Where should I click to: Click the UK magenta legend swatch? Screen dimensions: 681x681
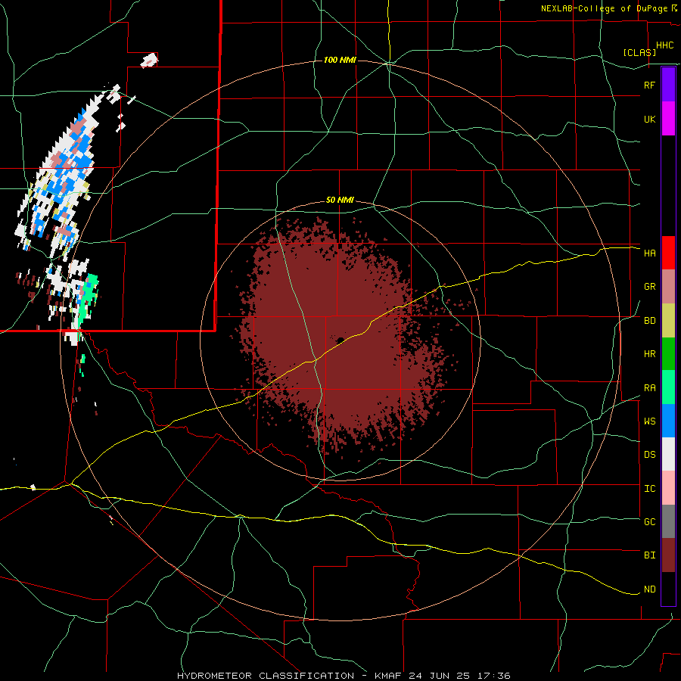pos(668,119)
